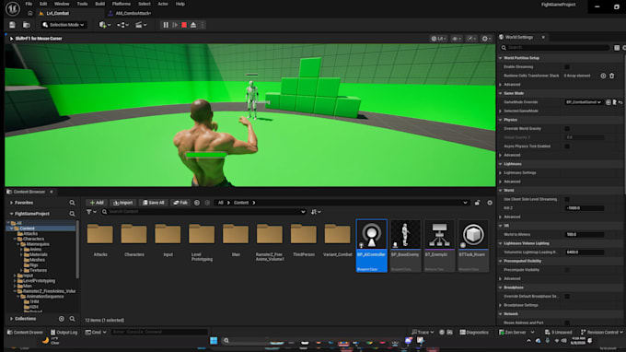Open the viewport scalability menu icon
626x352 pixels.
point(471,39)
